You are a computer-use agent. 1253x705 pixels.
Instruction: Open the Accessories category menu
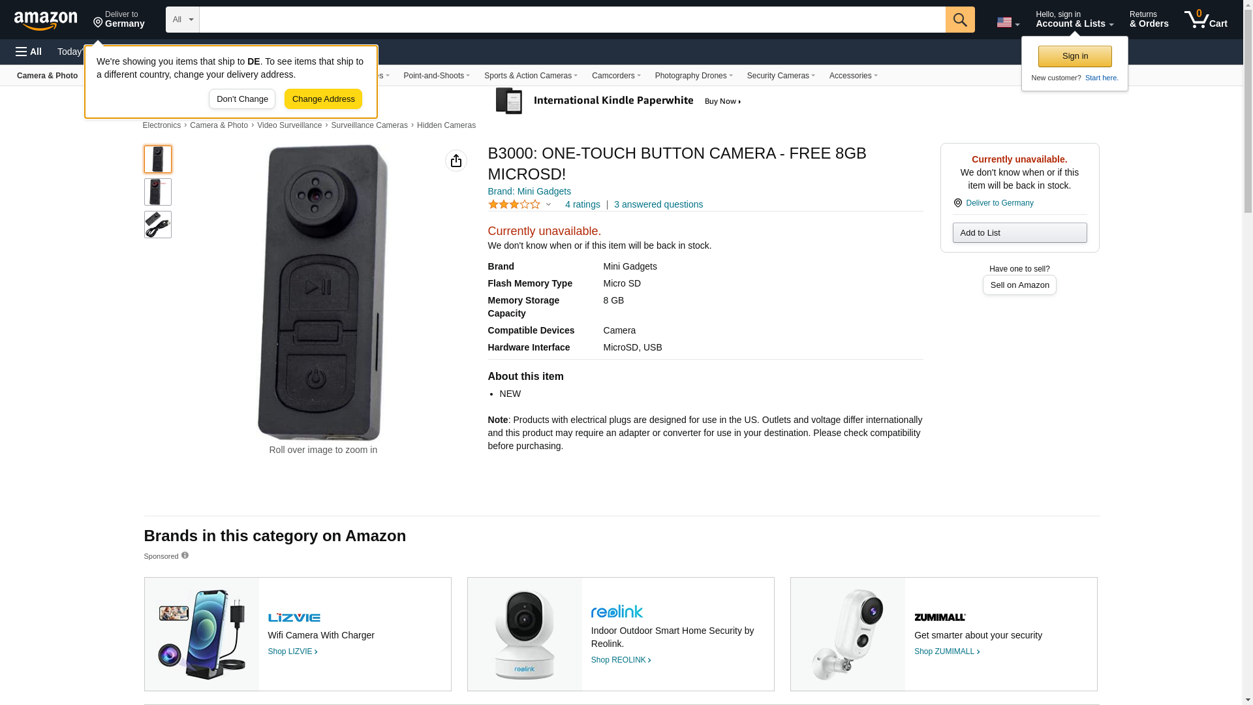coord(853,76)
